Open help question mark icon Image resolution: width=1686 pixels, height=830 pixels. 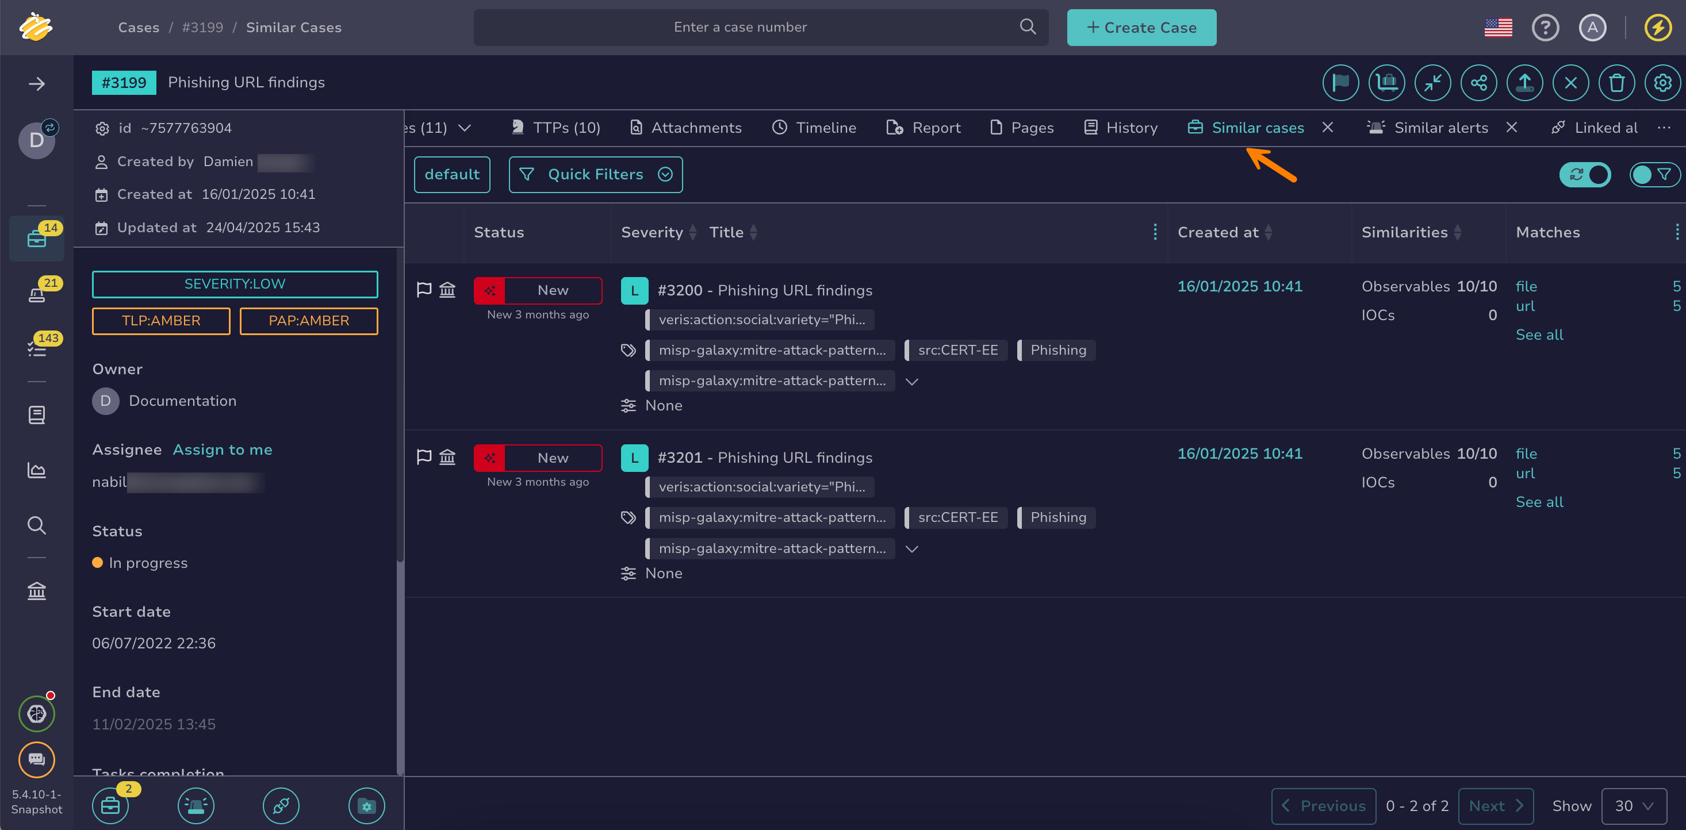1545,28
